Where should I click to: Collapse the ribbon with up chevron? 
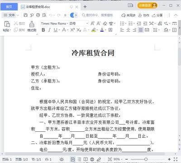176,15
